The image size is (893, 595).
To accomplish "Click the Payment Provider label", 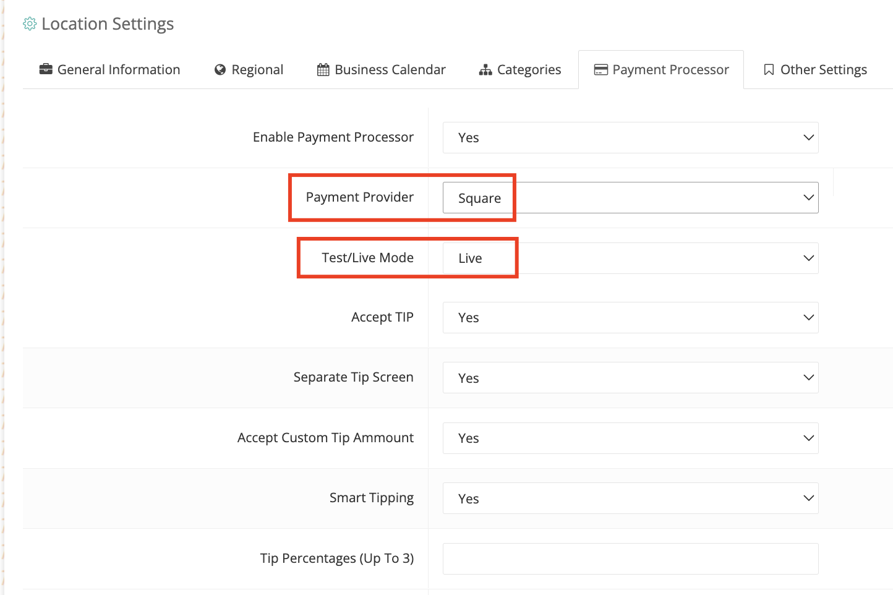I will (360, 197).
